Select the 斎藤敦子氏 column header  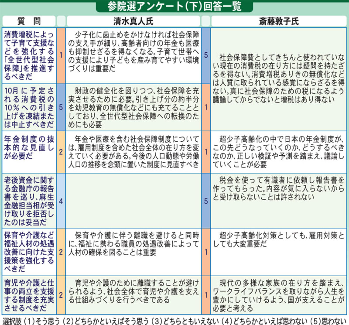(x=279, y=21)
